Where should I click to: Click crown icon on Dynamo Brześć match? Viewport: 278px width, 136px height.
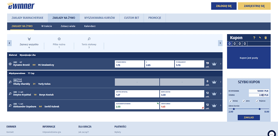(x=214, y=64)
